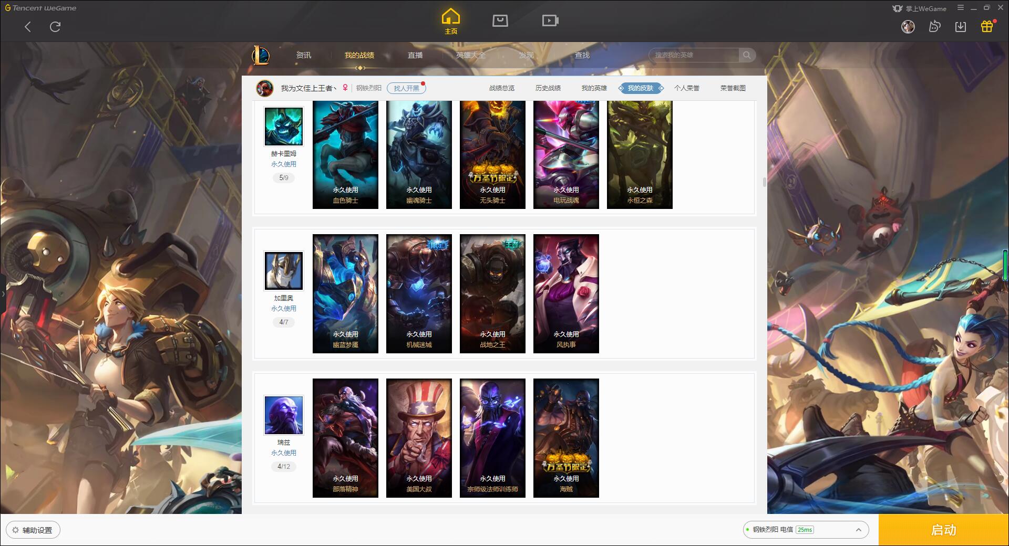Click the 加里奥 champion portrait
This screenshot has width=1009, height=546.
click(284, 271)
